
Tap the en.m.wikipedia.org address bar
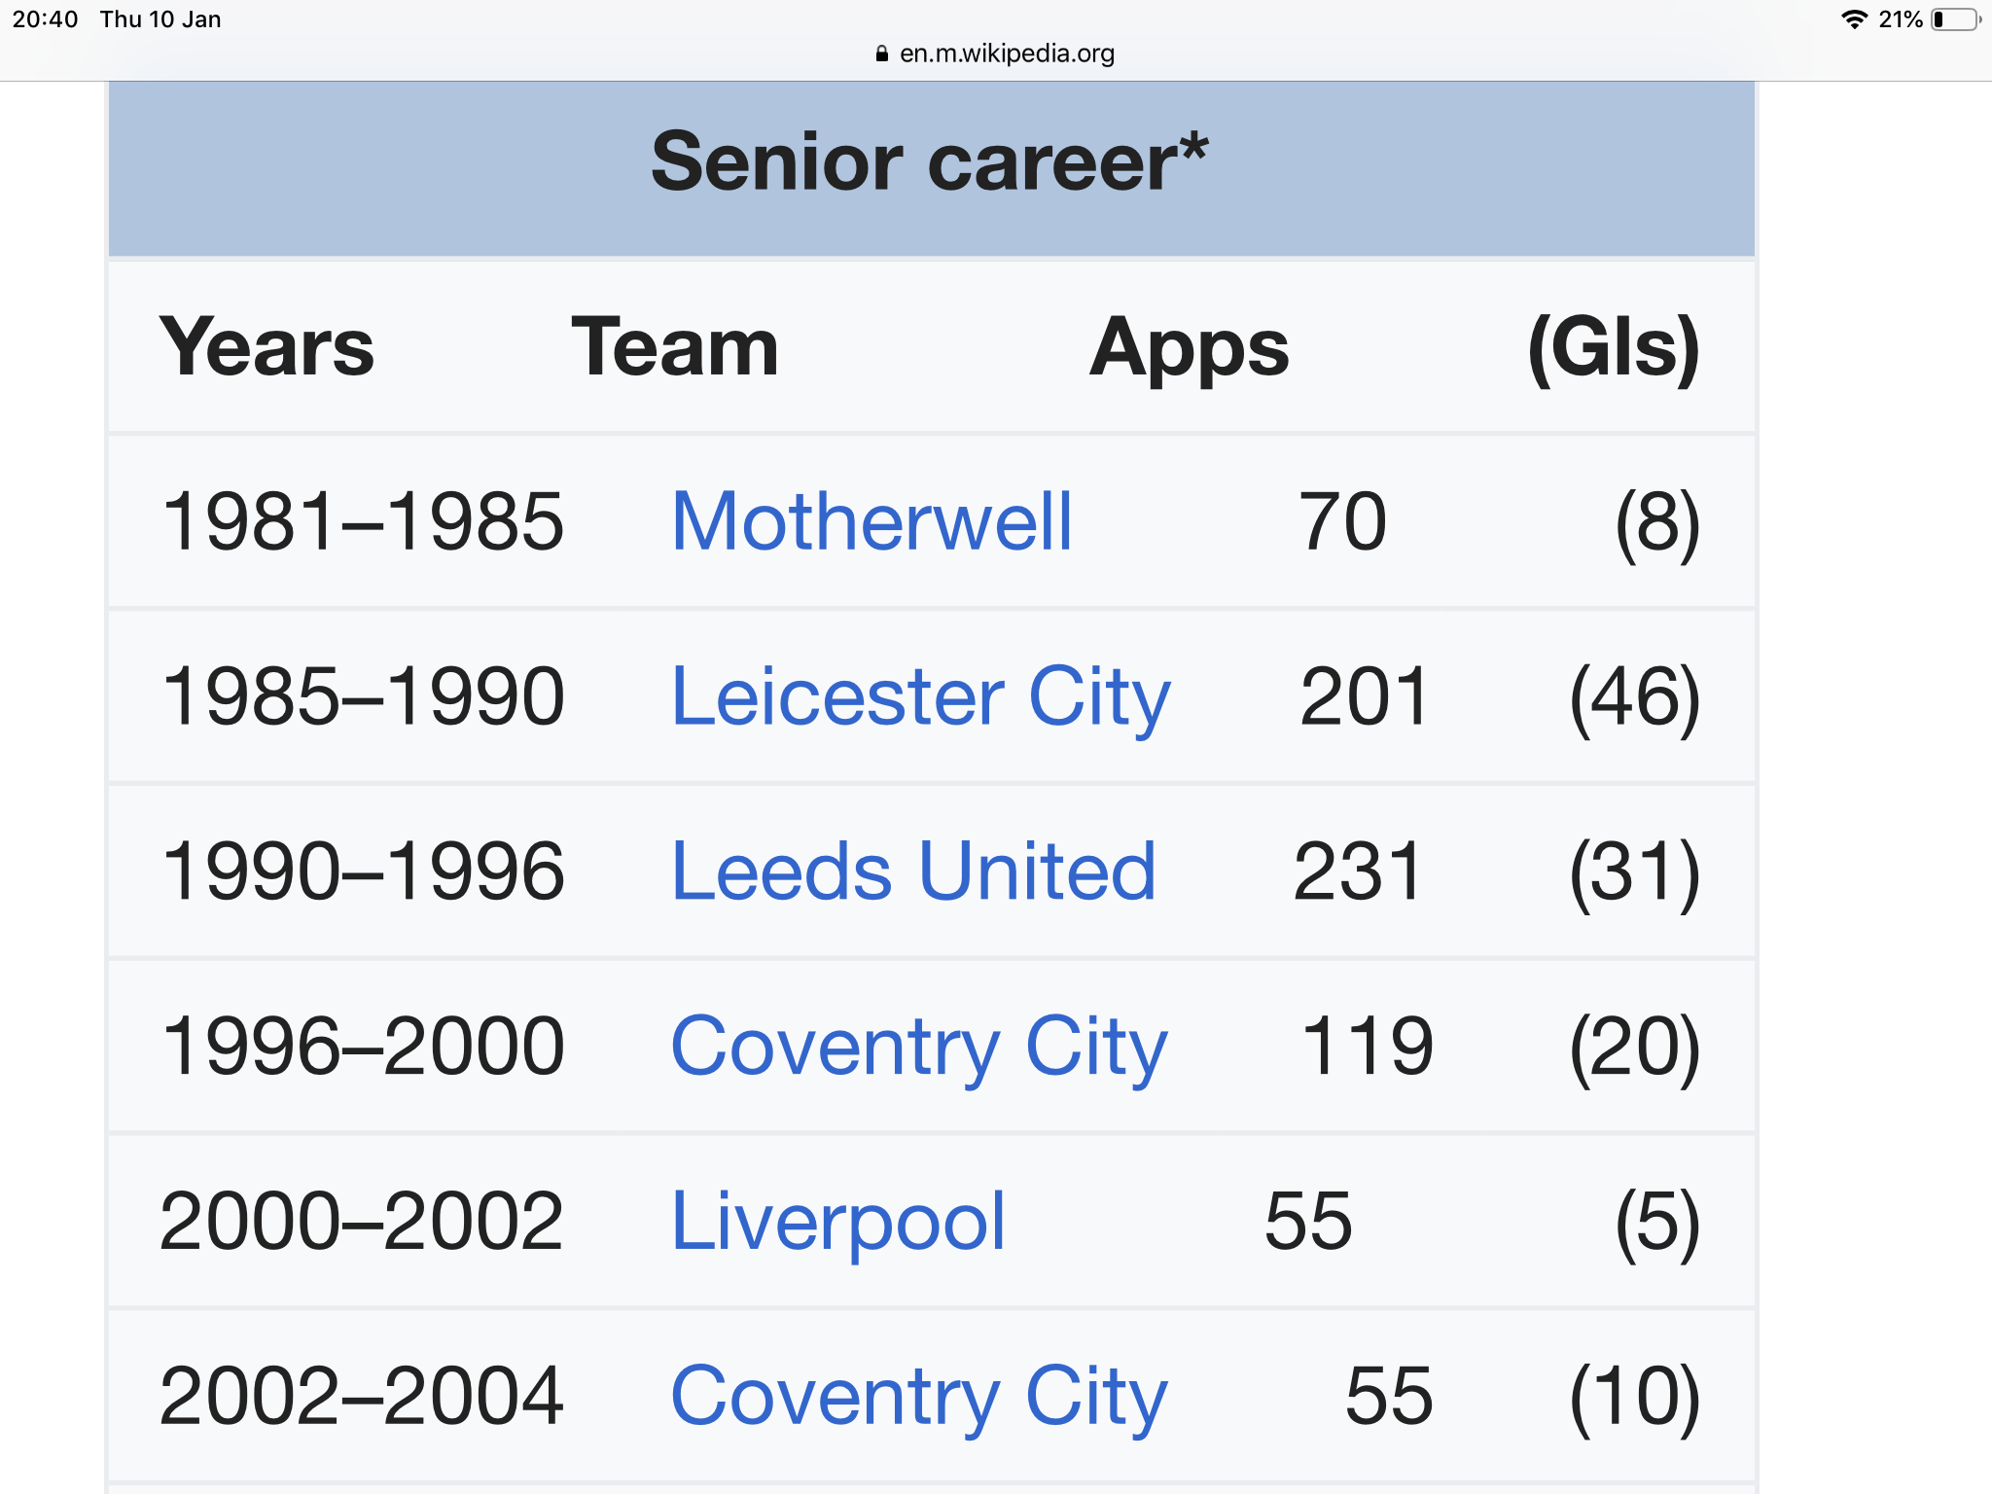(x=995, y=53)
